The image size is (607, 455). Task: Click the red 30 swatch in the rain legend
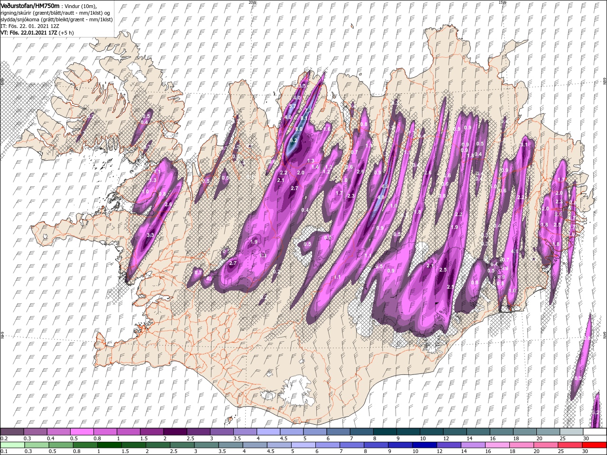pyautogui.click(x=594, y=445)
